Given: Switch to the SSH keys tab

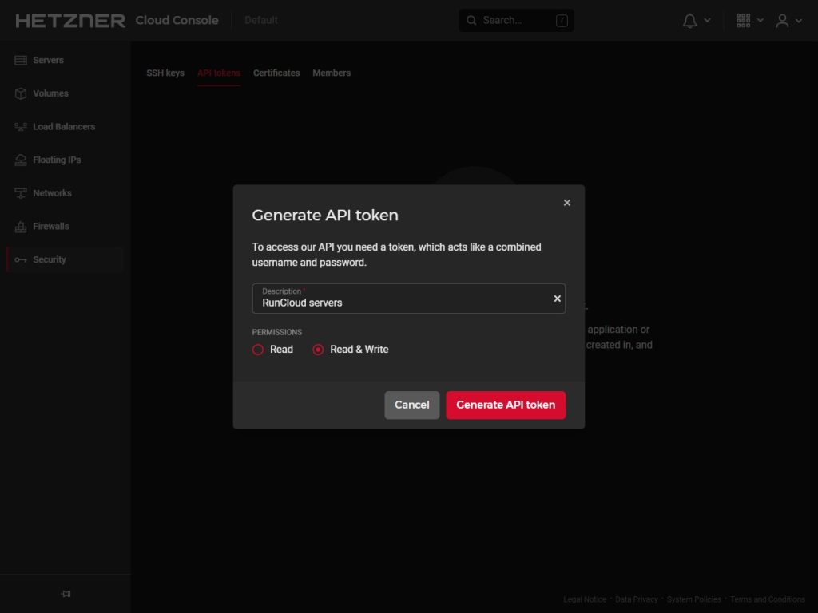Looking at the screenshot, I should (x=165, y=73).
